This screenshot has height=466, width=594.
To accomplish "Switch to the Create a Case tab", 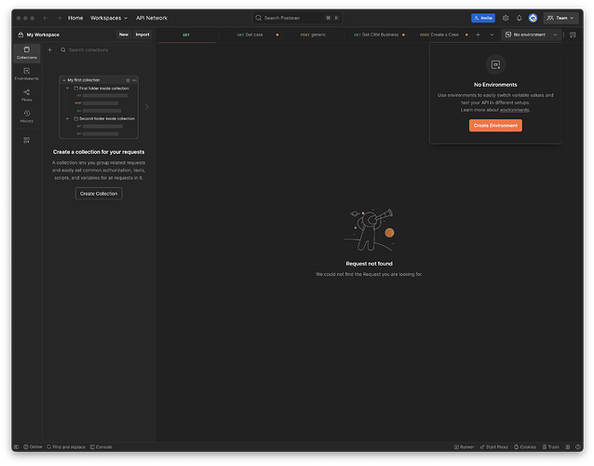I will click(x=439, y=34).
